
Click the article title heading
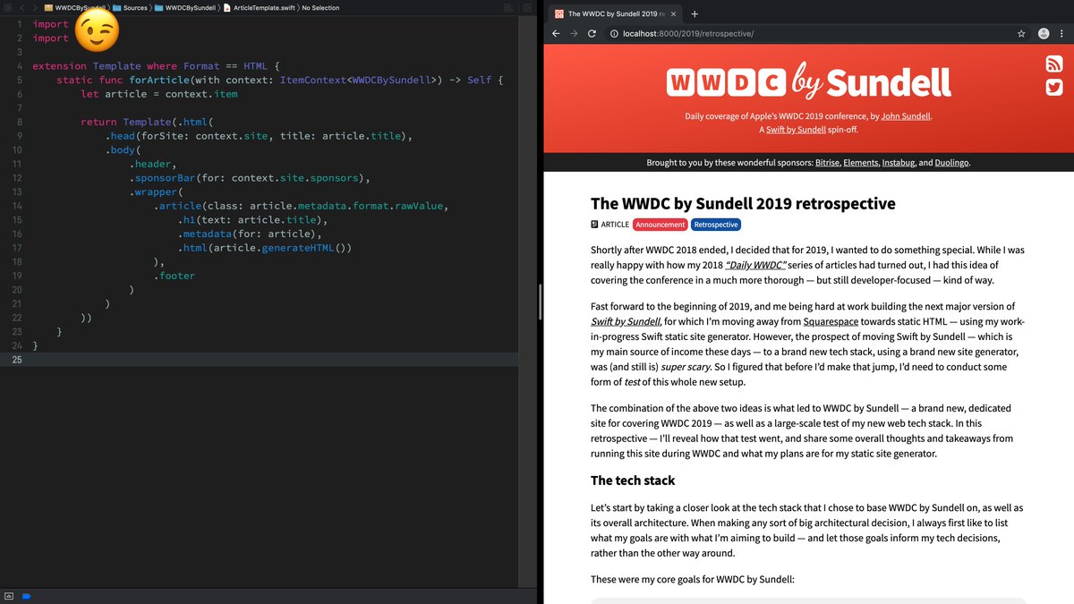(x=743, y=204)
